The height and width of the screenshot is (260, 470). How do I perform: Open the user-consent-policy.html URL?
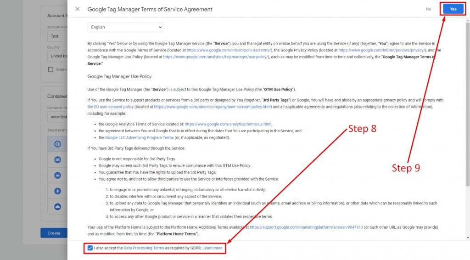click(x=213, y=107)
